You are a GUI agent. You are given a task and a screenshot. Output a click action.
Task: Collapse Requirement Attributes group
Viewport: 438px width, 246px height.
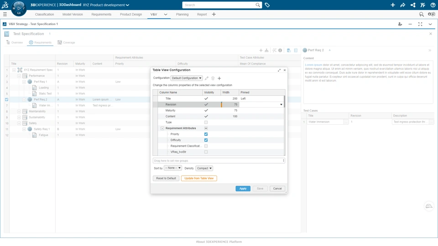pos(162,128)
